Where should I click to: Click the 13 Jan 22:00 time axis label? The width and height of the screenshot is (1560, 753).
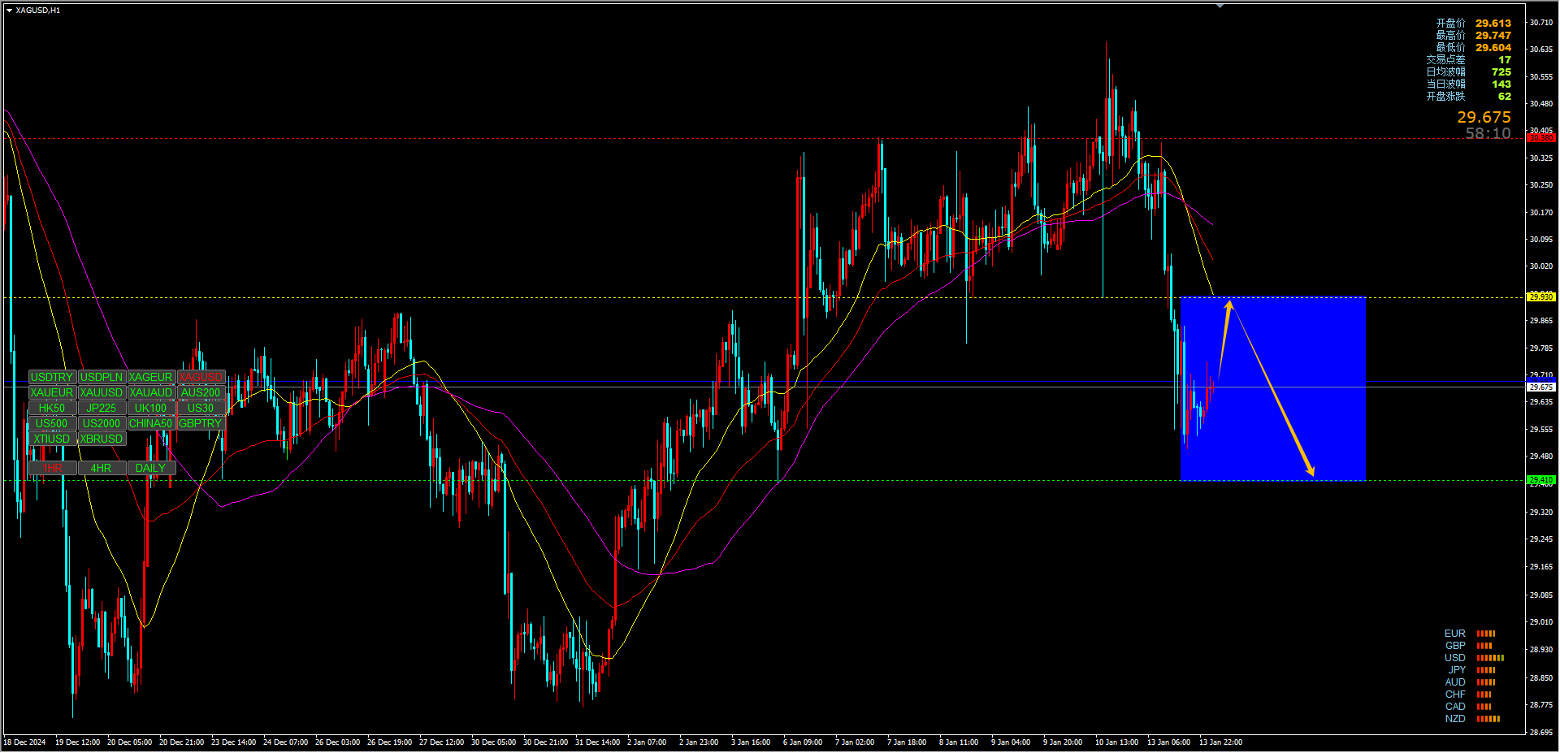[x=1220, y=742]
